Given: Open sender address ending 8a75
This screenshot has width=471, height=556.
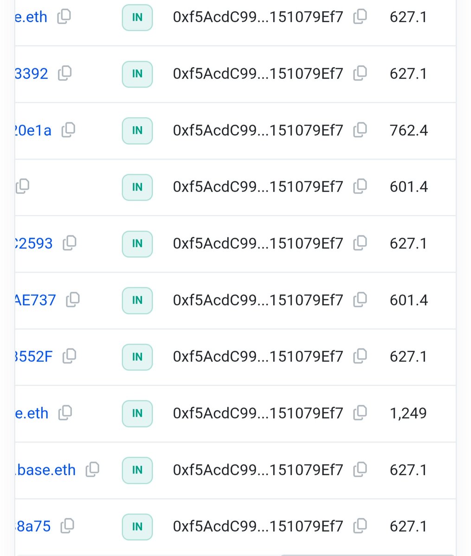Looking at the screenshot, I should click(x=32, y=526).
